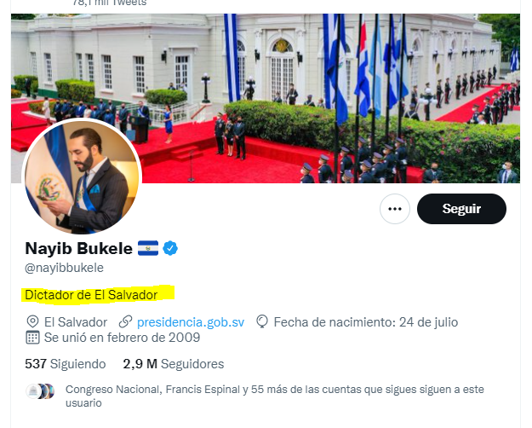The image size is (532, 428).
Task: Click the birthday balloon icon
Action: point(262,321)
